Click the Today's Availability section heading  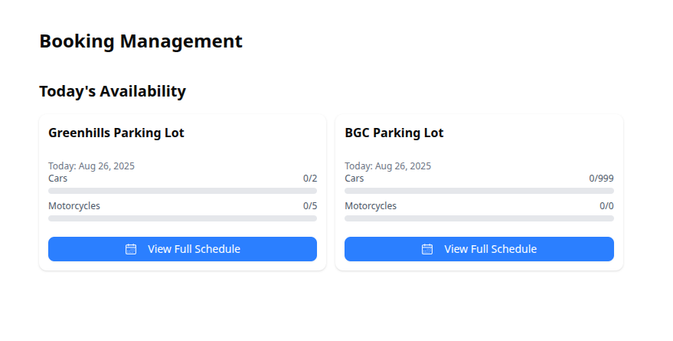point(113,91)
